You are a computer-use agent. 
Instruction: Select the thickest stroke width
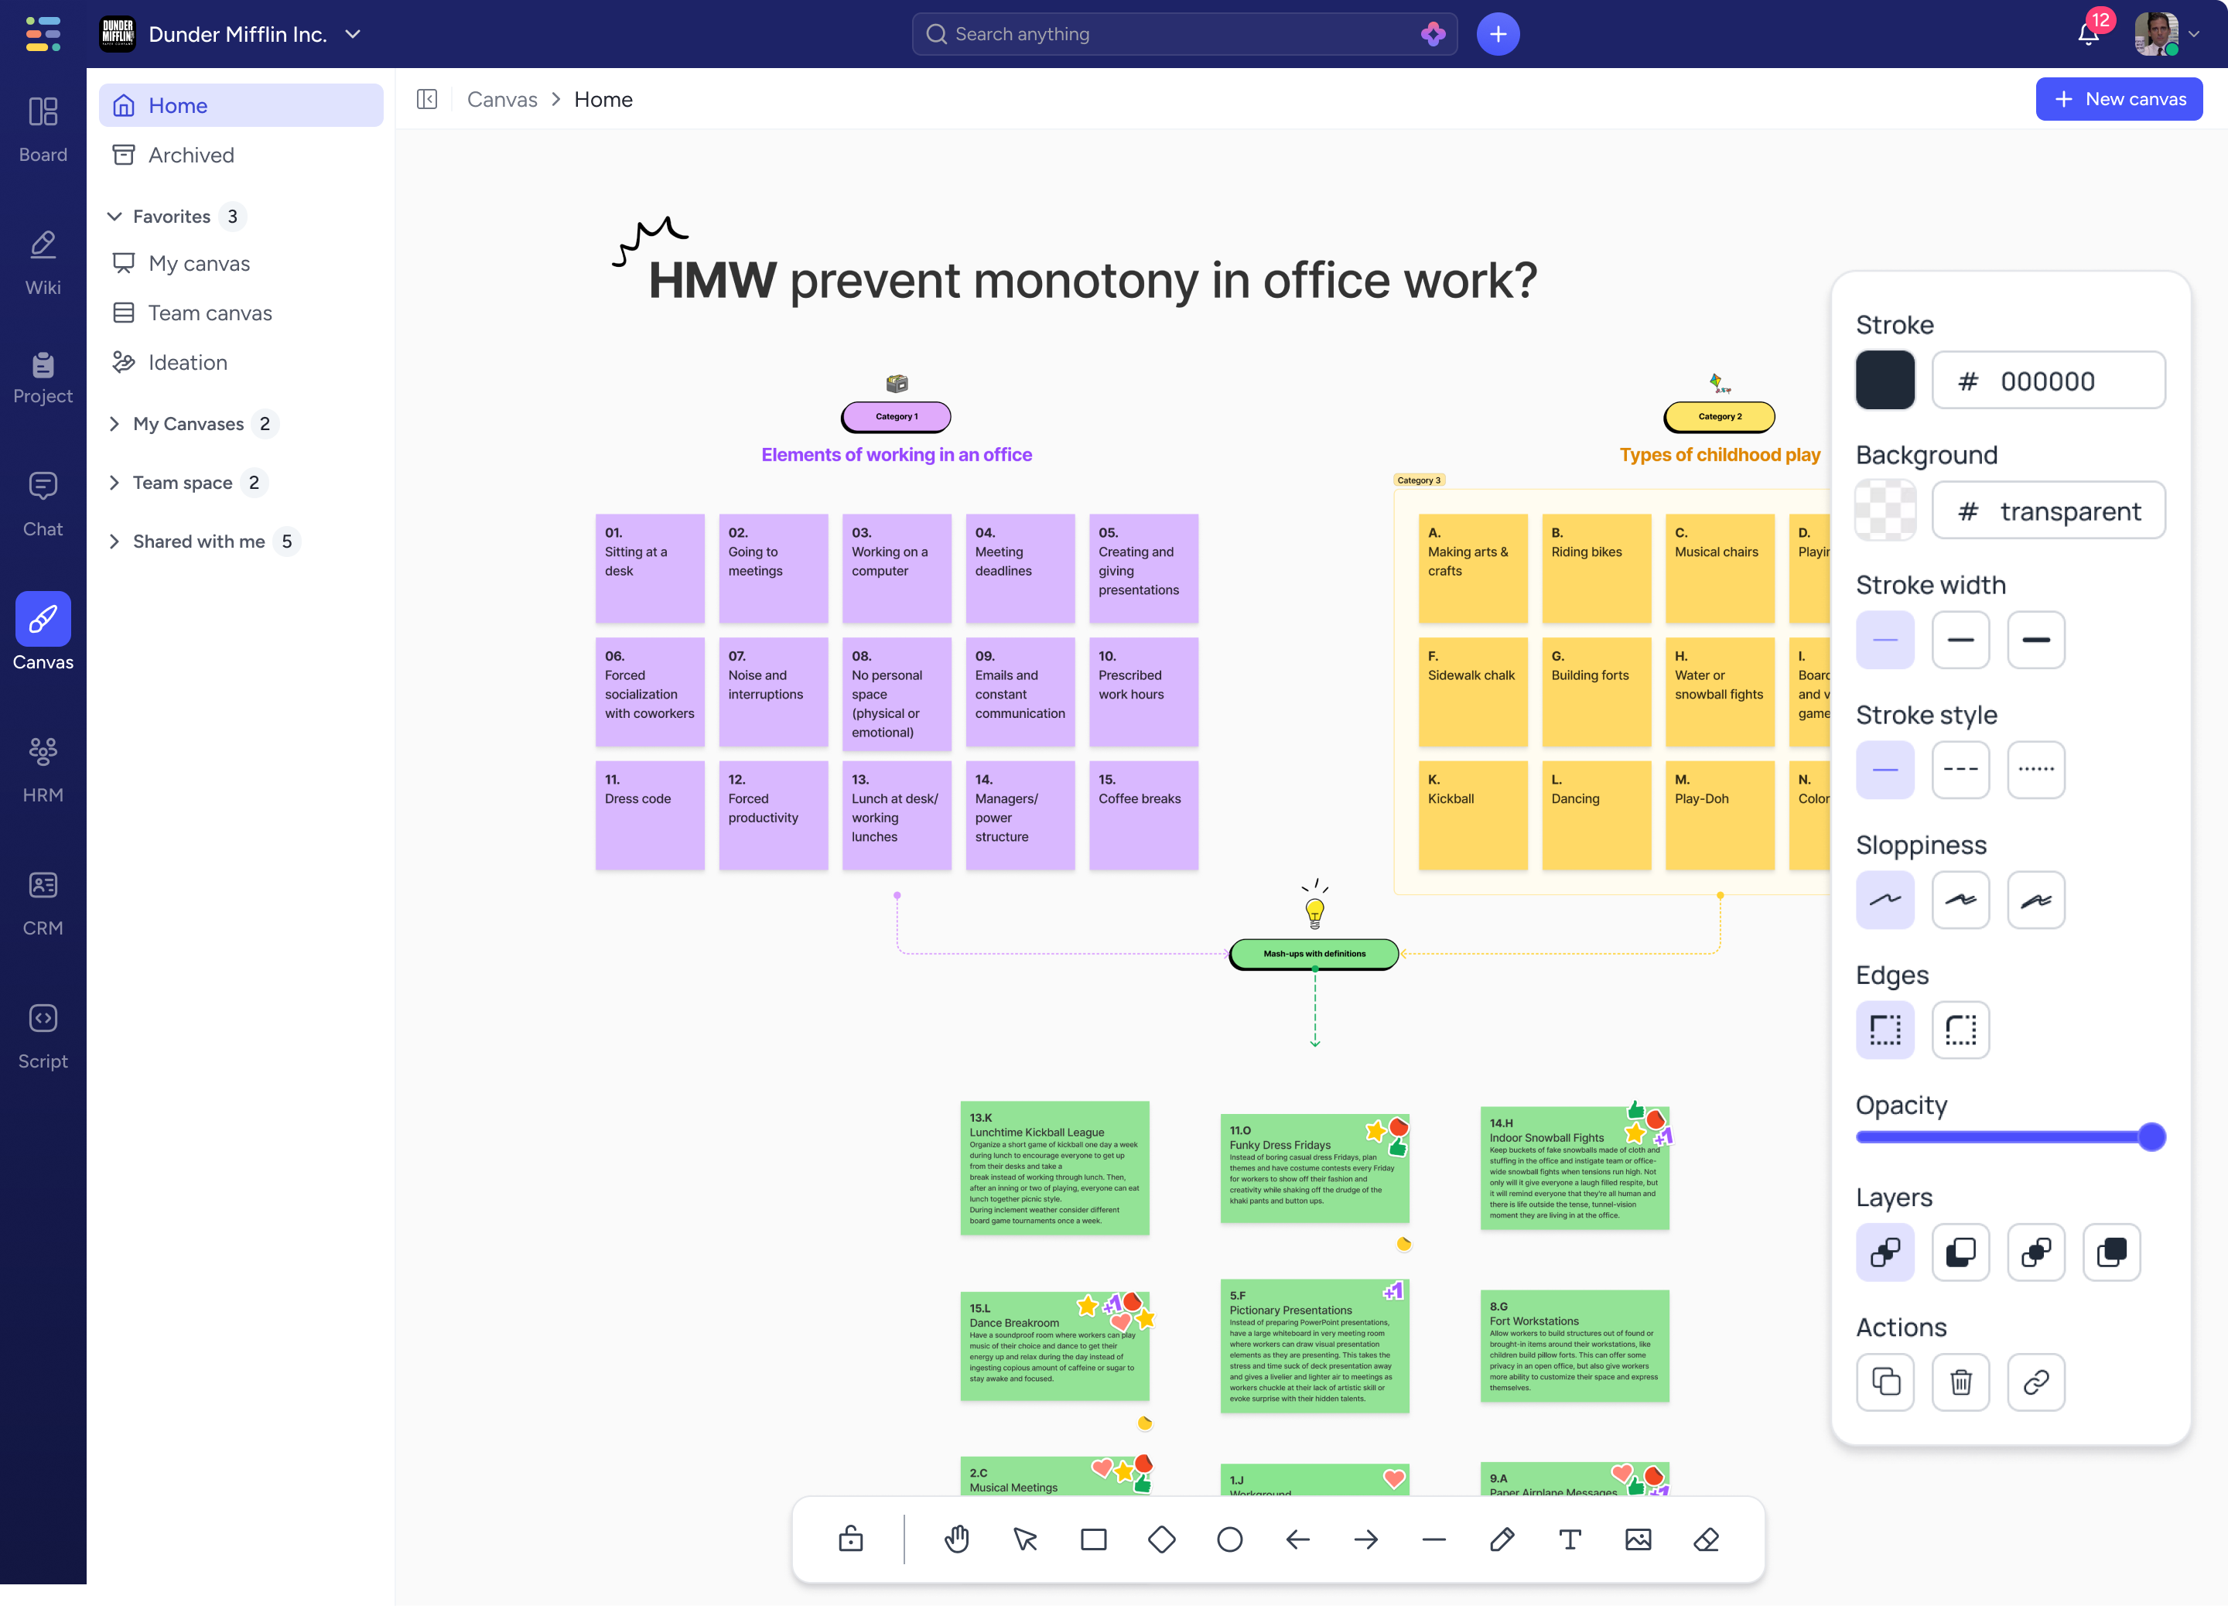point(2035,640)
